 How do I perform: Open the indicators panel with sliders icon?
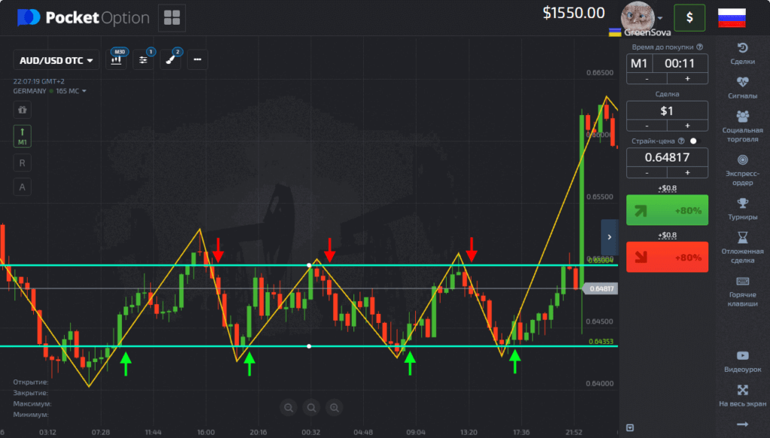pos(144,59)
